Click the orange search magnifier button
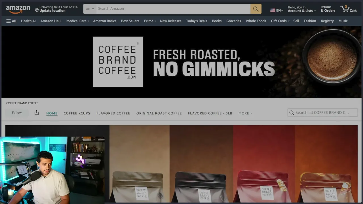This screenshot has width=363, height=204. [256, 9]
